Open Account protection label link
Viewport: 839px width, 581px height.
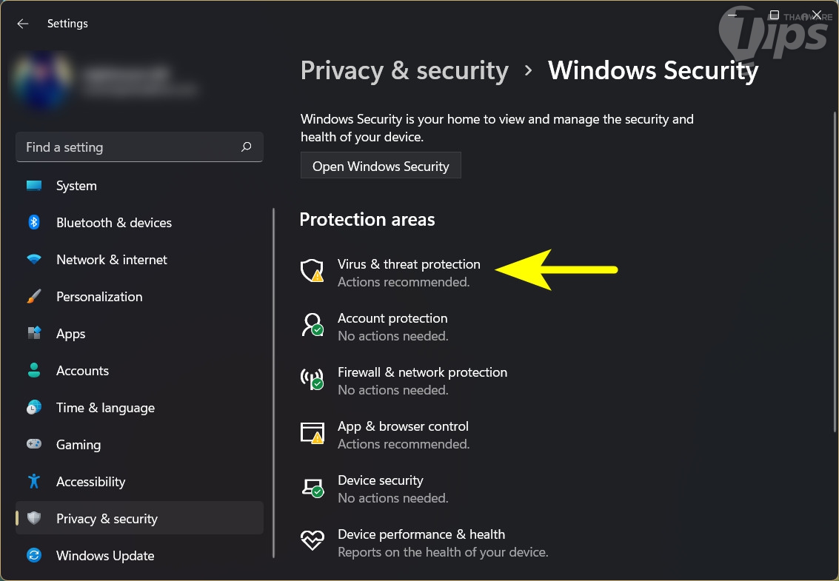[x=392, y=318]
